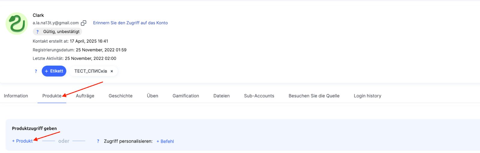The height and width of the screenshot is (153, 480).
Task: Add a product via '+ Produkt'
Action: point(22,141)
